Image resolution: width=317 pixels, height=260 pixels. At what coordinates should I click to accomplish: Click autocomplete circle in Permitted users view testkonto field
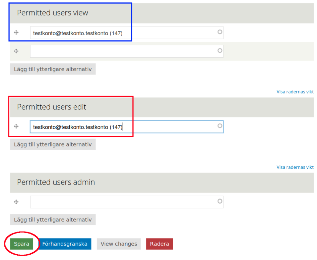(x=220, y=32)
